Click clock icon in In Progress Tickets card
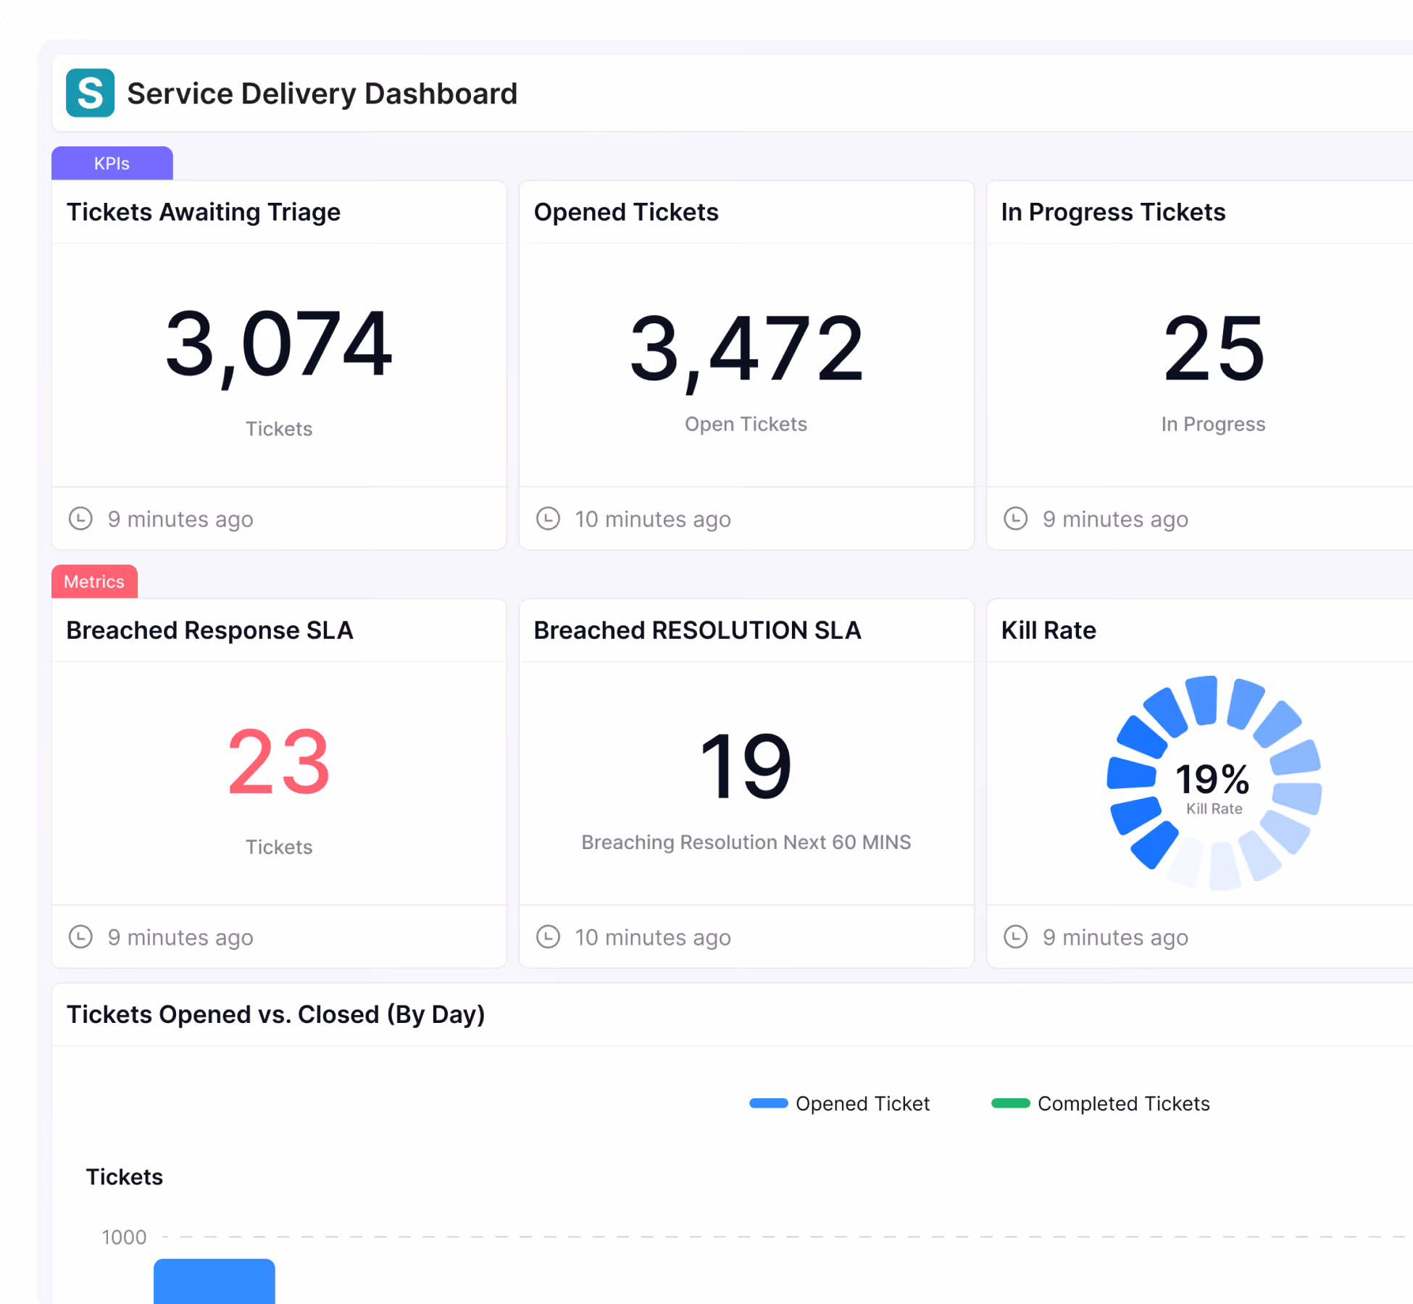The height and width of the screenshot is (1304, 1413). click(x=1015, y=519)
